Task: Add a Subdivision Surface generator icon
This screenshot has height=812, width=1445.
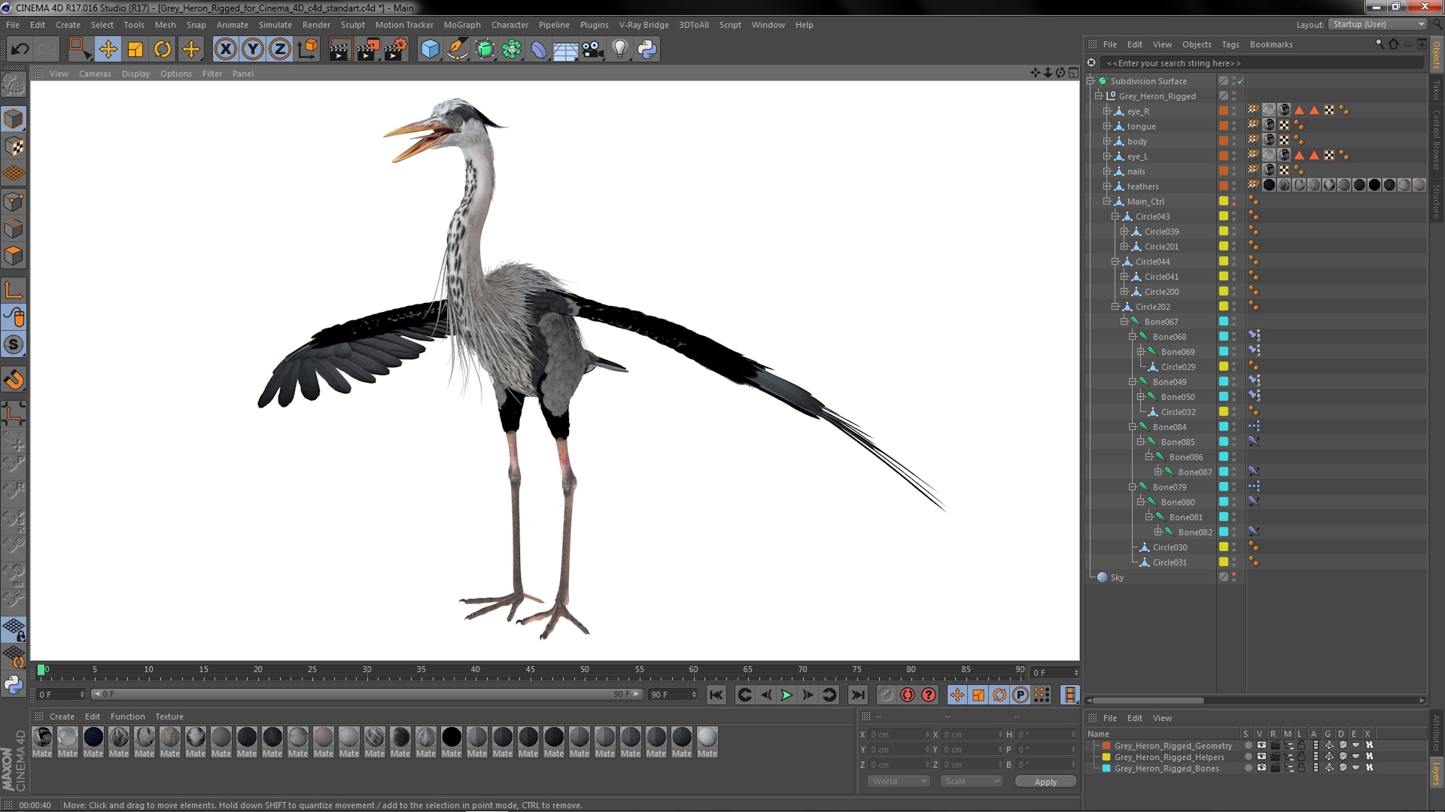Action: point(485,50)
